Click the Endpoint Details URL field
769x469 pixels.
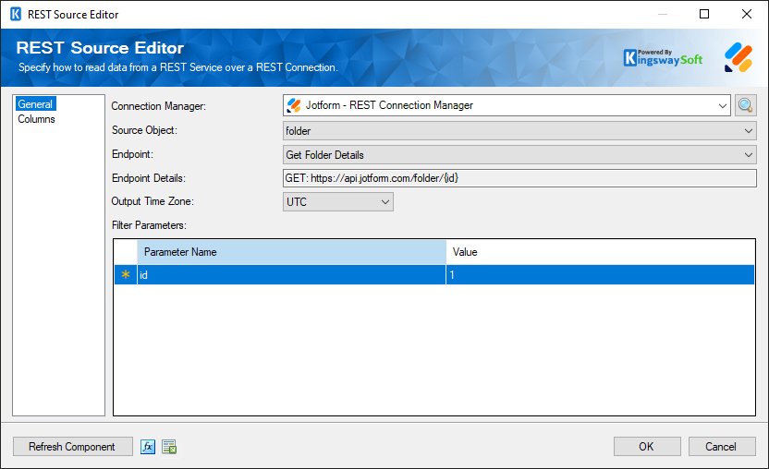coord(519,178)
